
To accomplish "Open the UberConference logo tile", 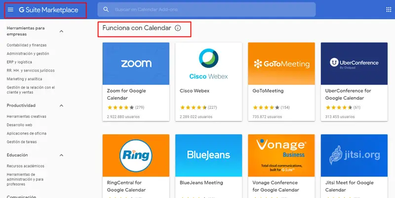I will [x=354, y=63].
